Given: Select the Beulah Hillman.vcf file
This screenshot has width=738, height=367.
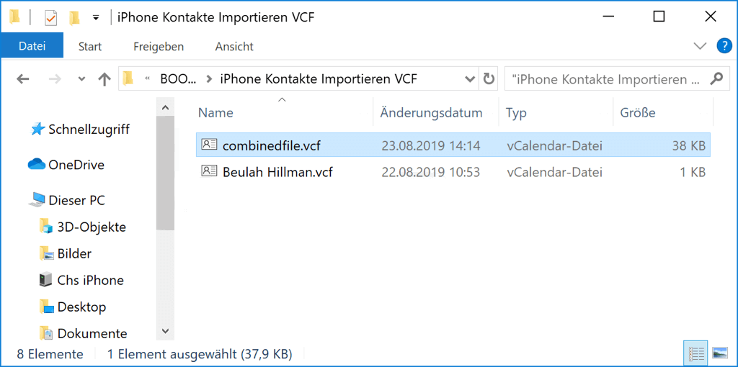Looking at the screenshot, I should pos(277,172).
